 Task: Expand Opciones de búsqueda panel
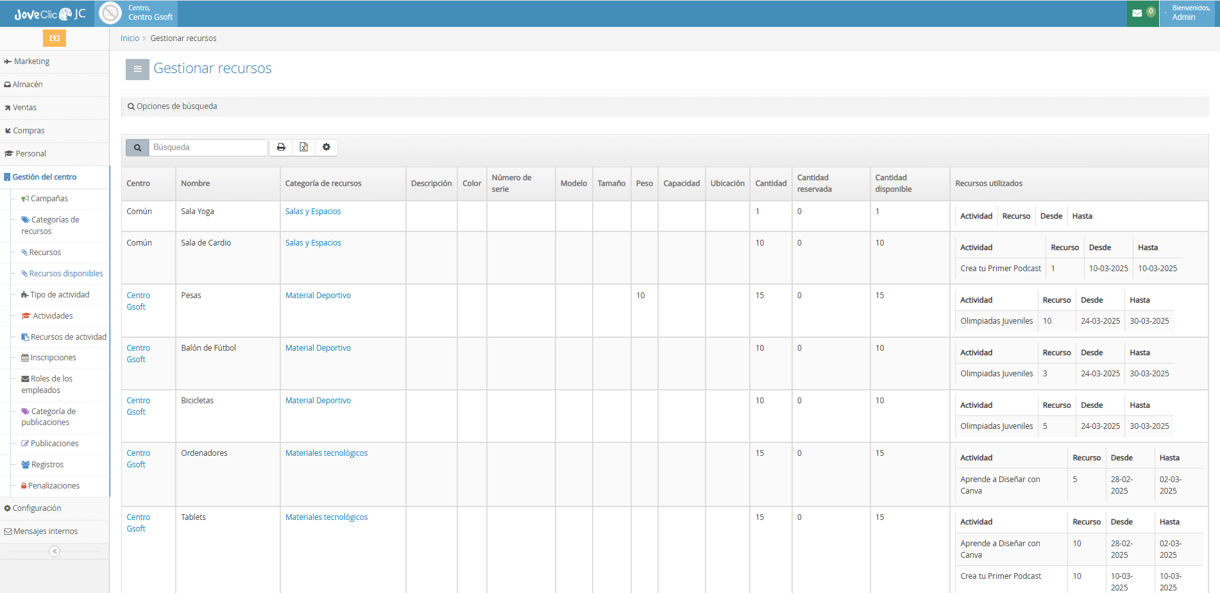pos(665,106)
